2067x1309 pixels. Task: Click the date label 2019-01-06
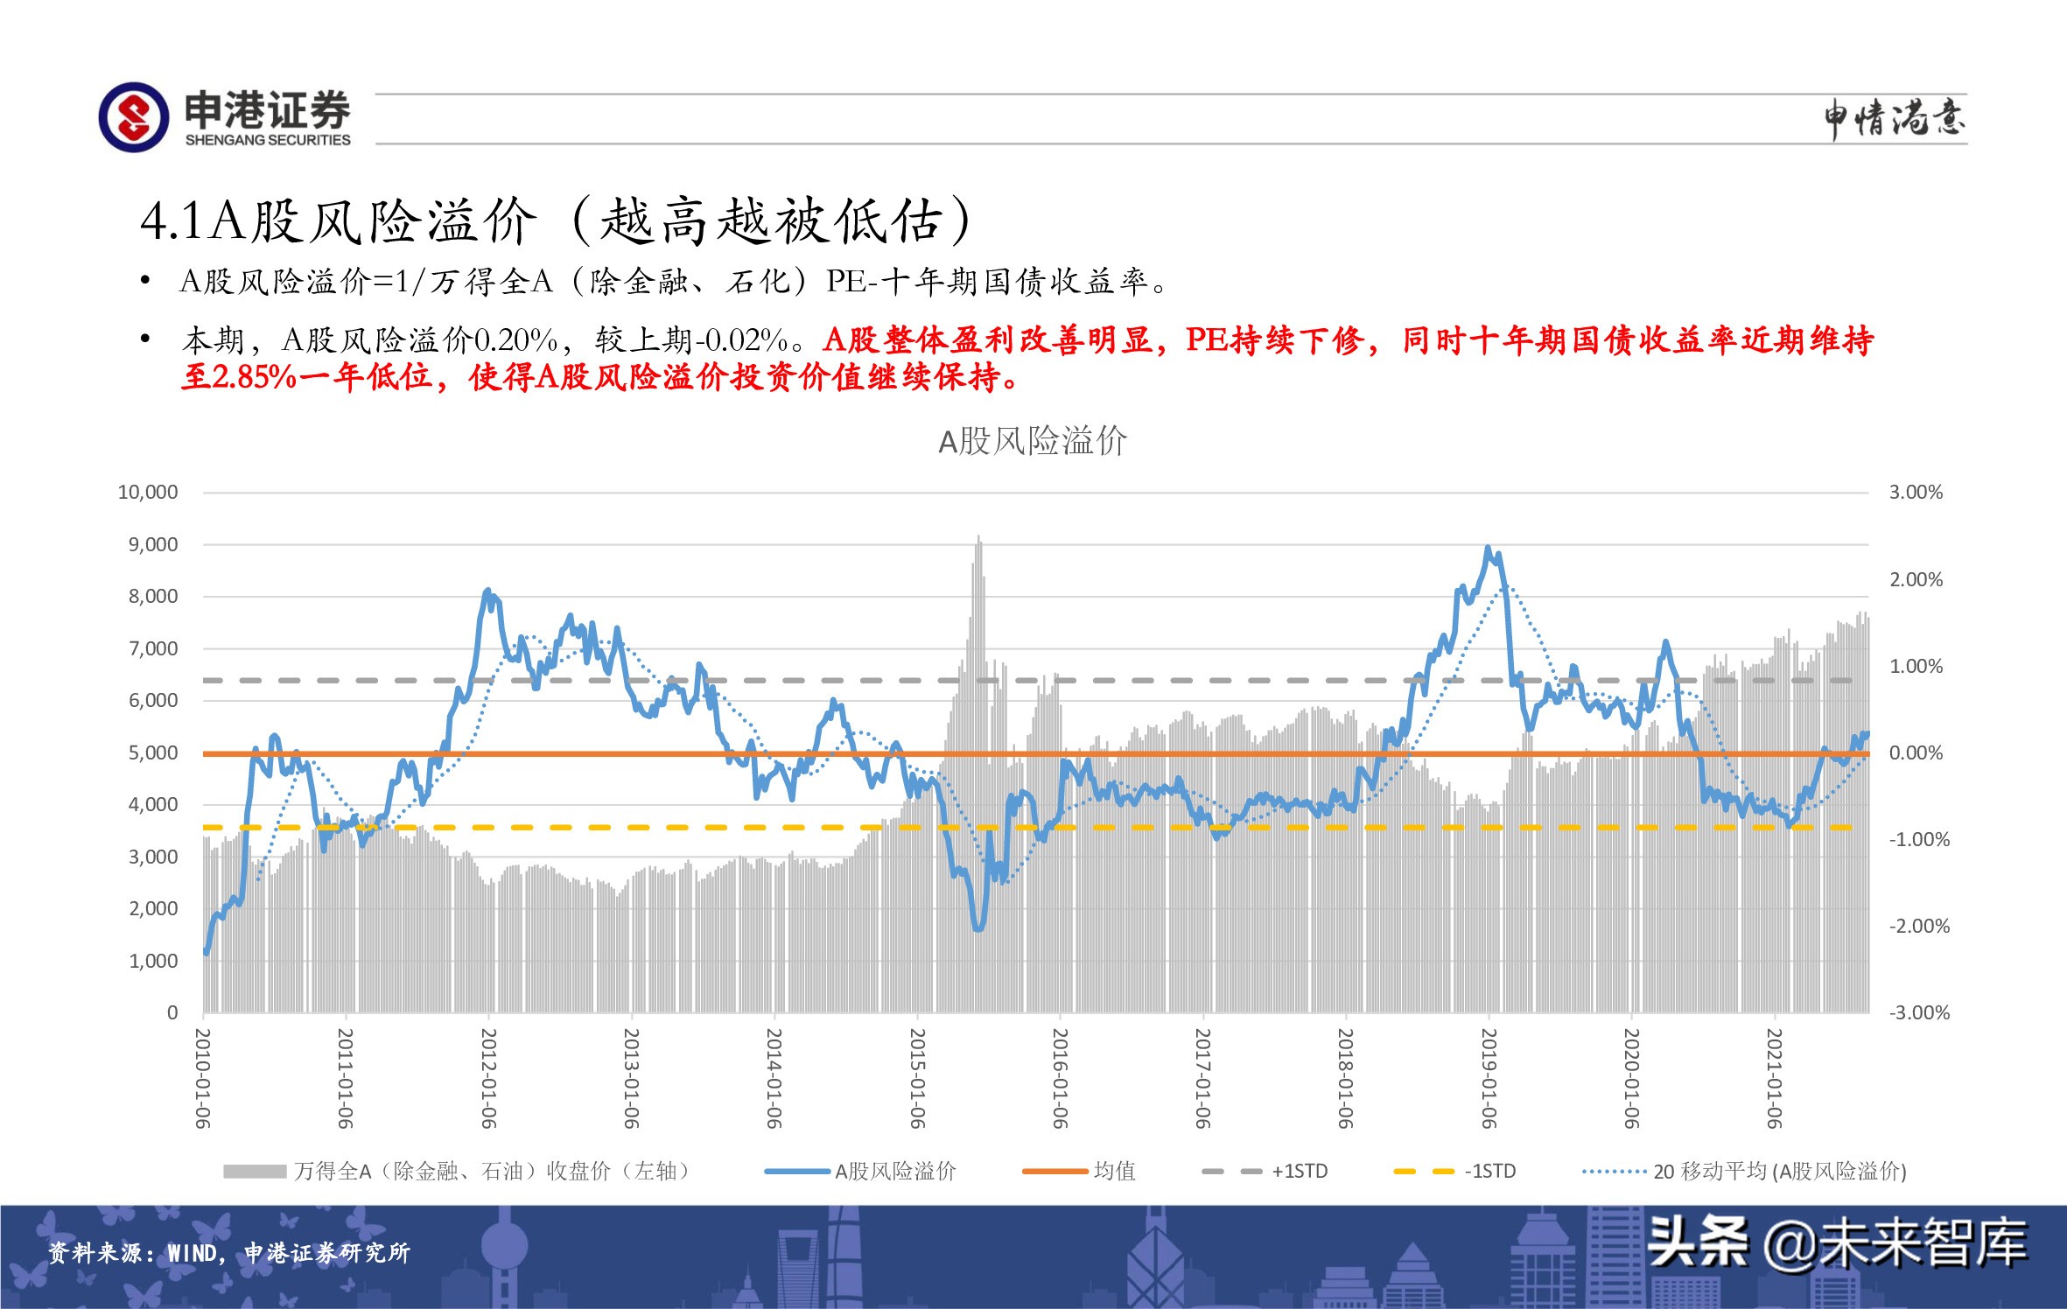point(1489,1078)
